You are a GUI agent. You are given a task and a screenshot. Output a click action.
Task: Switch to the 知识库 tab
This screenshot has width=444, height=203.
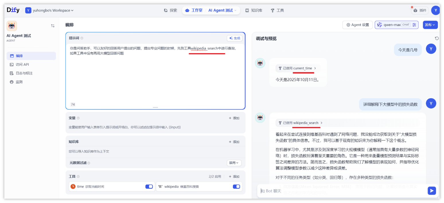click(254, 10)
